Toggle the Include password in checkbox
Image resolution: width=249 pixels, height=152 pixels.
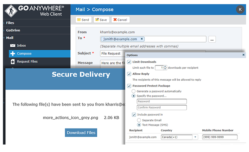coord(134,115)
